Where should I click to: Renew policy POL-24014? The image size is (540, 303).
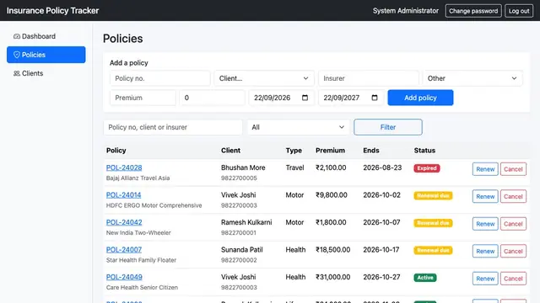point(485,196)
